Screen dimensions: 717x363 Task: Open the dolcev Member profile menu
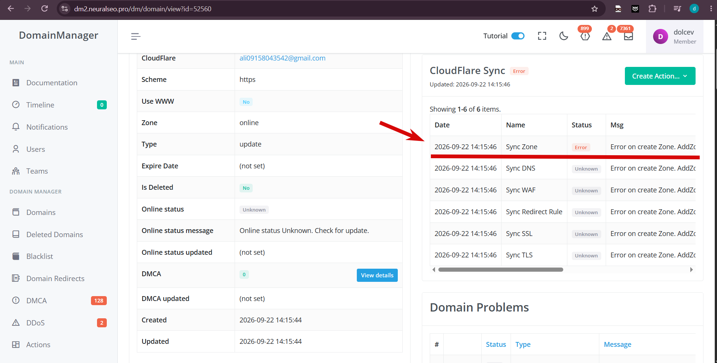coord(675,36)
